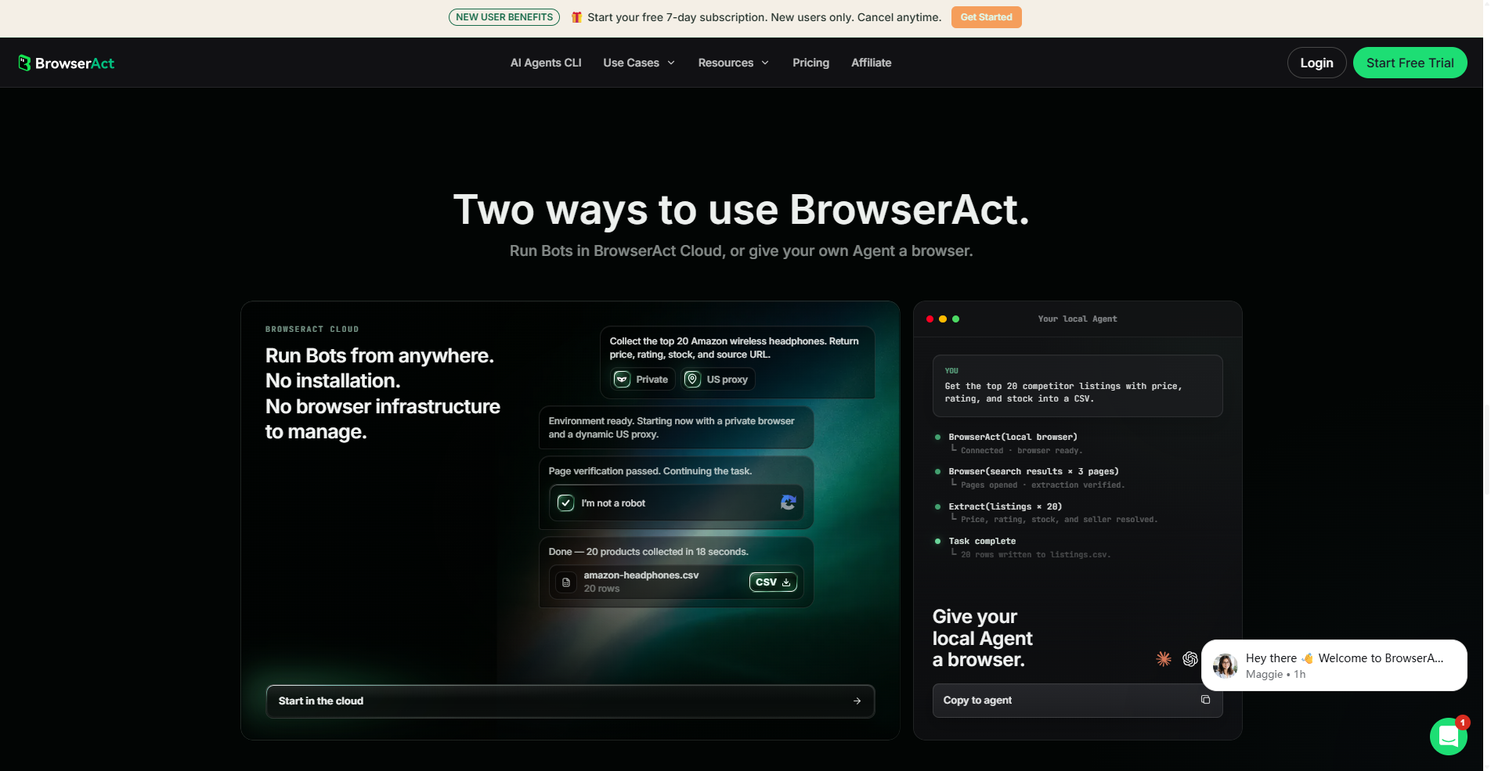Viewport: 1491px width, 771px height.
Task: Click the US proxy location pin chip
Action: [718, 380]
